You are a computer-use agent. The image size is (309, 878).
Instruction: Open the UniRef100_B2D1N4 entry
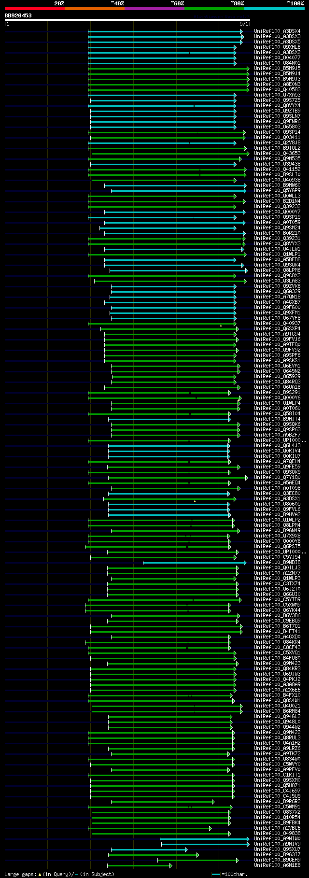[x=277, y=201]
